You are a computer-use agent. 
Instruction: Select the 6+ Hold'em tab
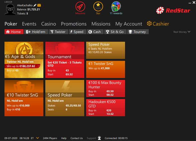36,32
